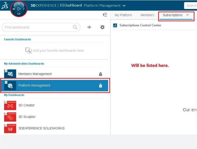Open the 3D Sculptor dashboard
Image resolution: width=197 pixels, height=149 pixels.
click(54, 117)
